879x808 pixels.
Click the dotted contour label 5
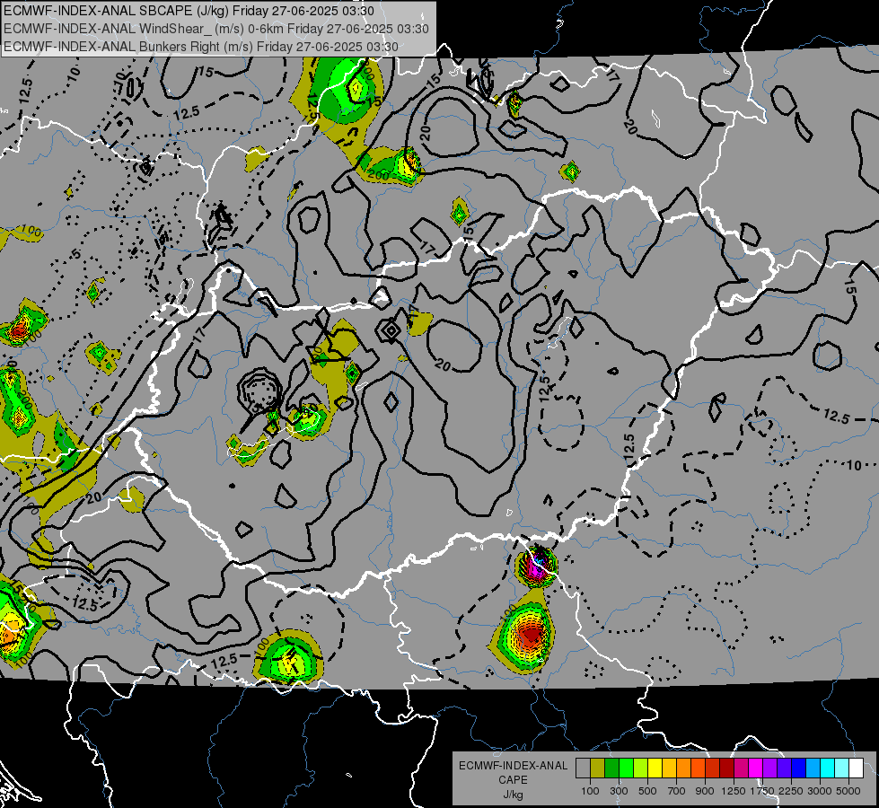[x=76, y=253]
